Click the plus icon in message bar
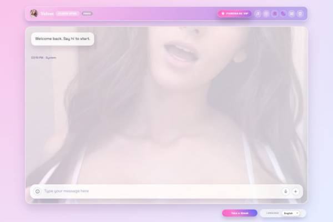 point(295,191)
